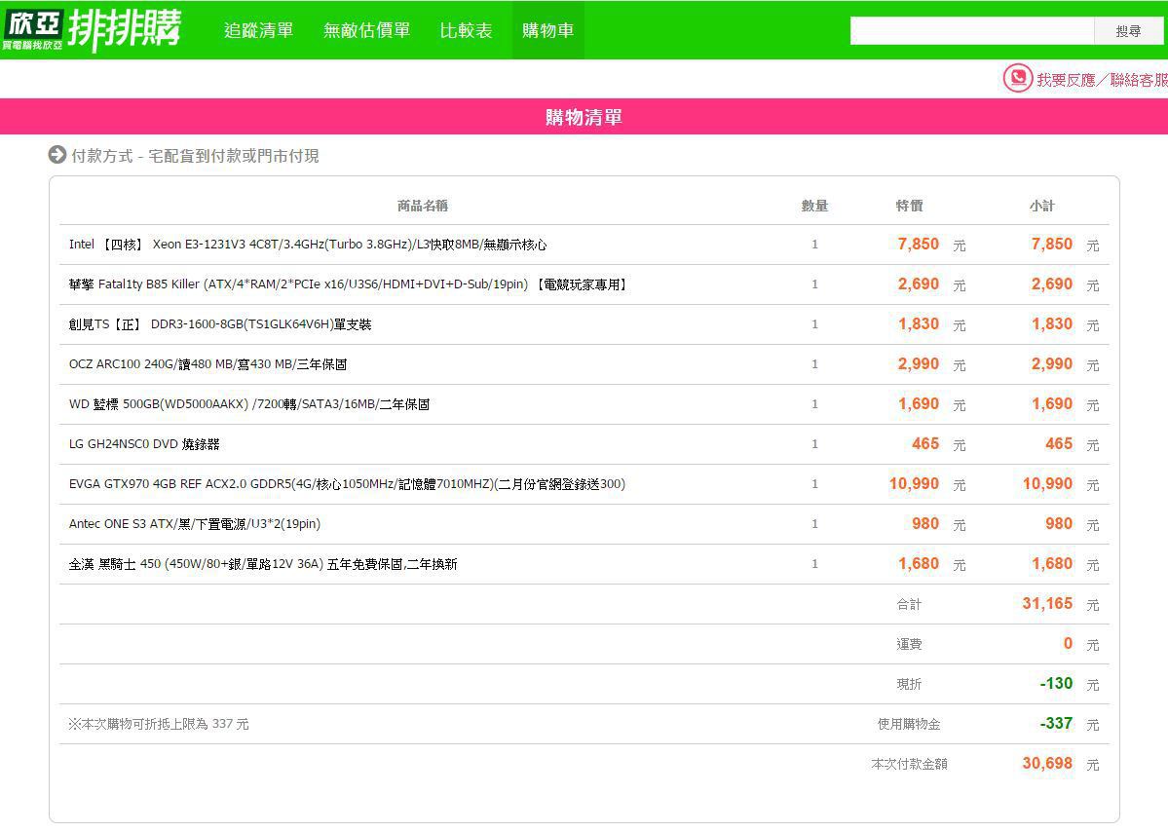The height and width of the screenshot is (832, 1168).
Task: Click the 購物清單 pink header banner
Action: pos(584,117)
